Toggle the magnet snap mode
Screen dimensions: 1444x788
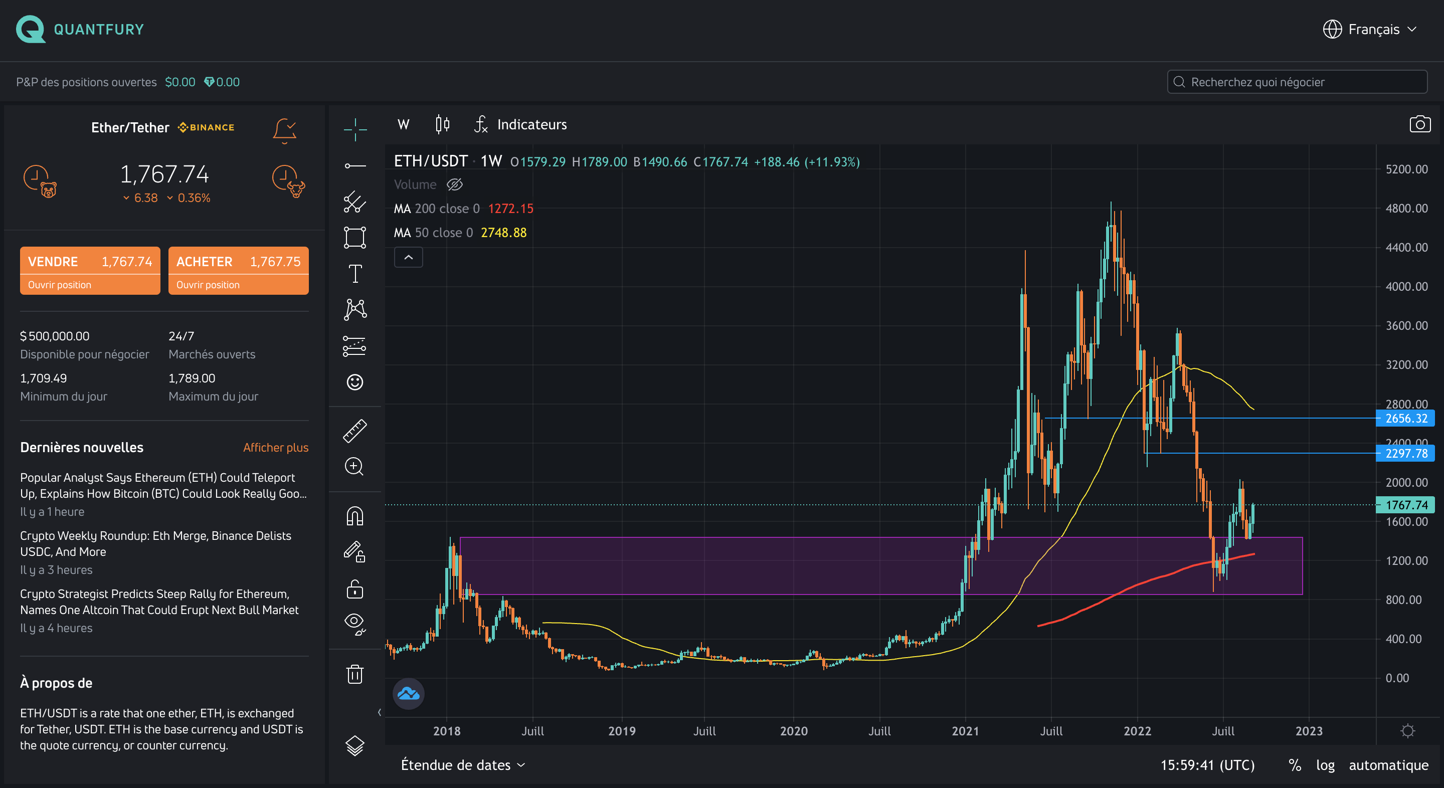pos(355,516)
